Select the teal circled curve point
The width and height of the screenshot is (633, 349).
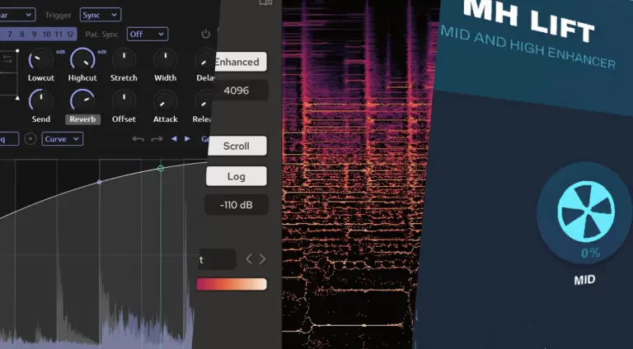(161, 168)
